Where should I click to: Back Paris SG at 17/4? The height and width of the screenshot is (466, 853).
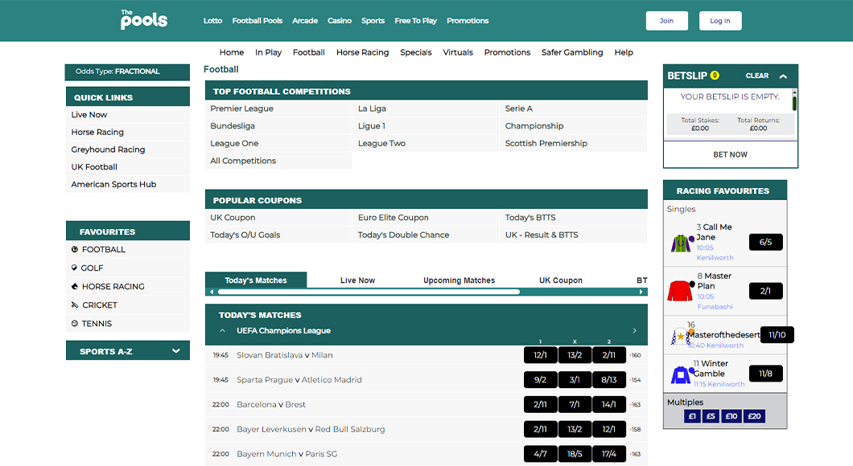(608, 454)
